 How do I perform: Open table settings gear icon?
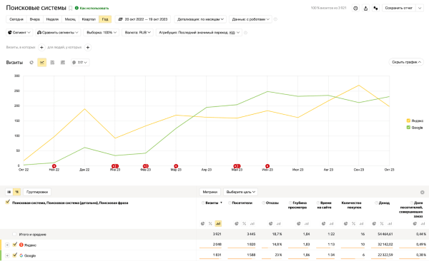click(x=422, y=193)
